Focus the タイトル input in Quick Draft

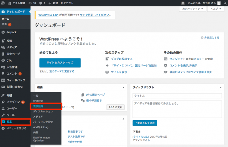[x=177, y=96]
